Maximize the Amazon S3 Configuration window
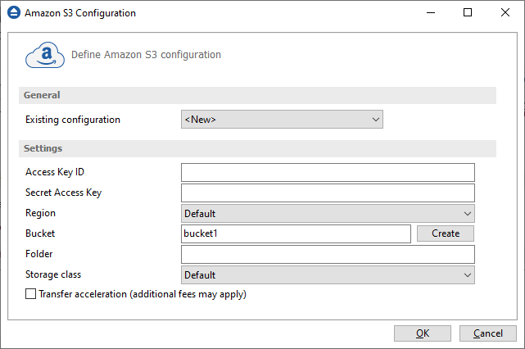The width and height of the screenshot is (525, 349). click(x=468, y=13)
